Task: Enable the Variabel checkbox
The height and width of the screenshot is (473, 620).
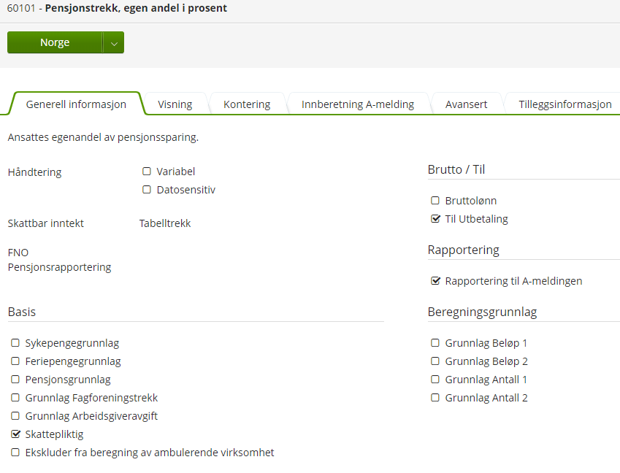Action: (x=147, y=172)
